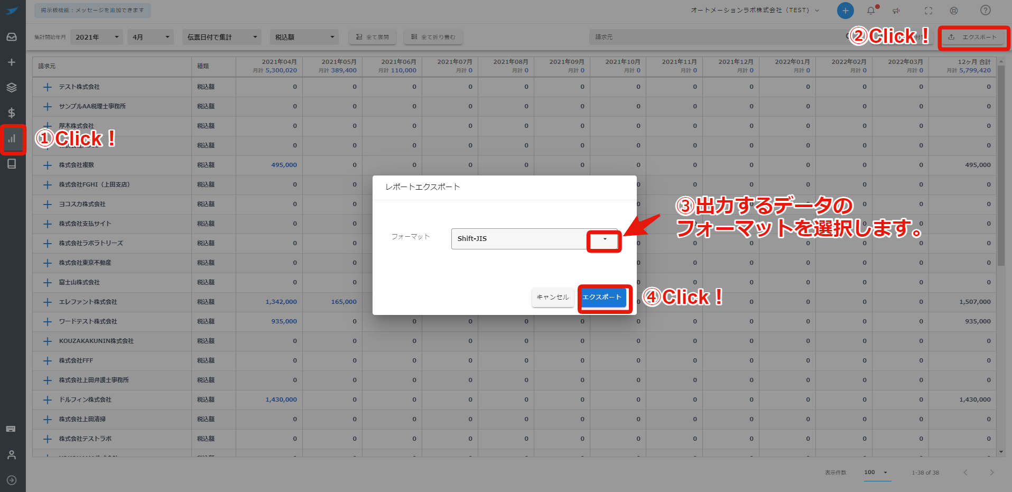Expand the ワードテスト株式会社 row
1012x492 pixels.
(48, 322)
